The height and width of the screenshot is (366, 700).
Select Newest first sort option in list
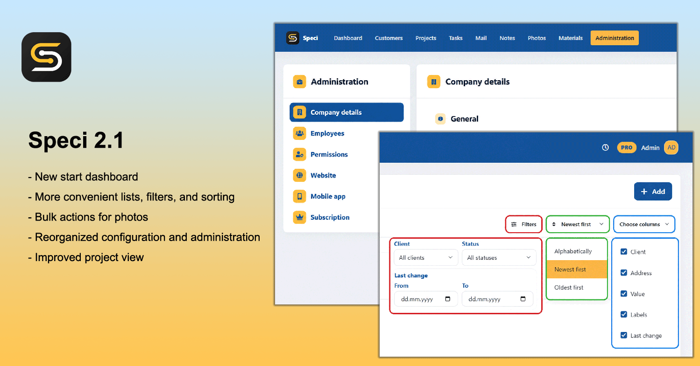pyautogui.click(x=577, y=269)
